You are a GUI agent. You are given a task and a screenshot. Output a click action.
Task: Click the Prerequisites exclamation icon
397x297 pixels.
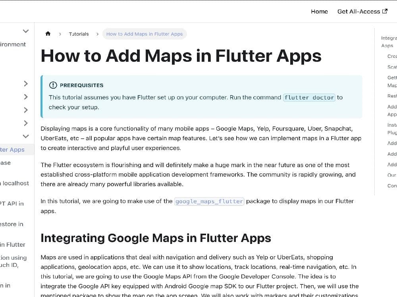click(53, 85)
